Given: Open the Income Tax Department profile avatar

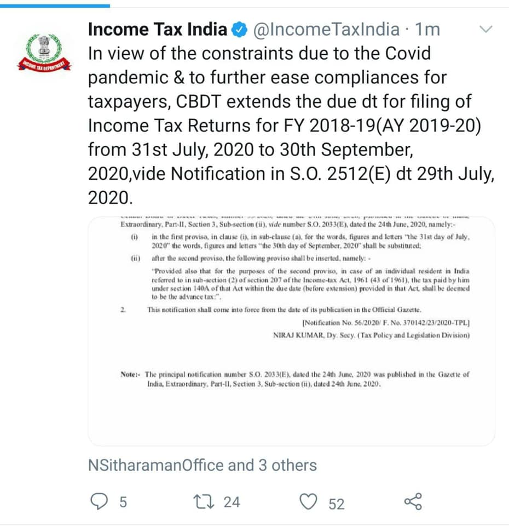Looking at the screenshot, I should pyautogui.click(x=44, y=53).
